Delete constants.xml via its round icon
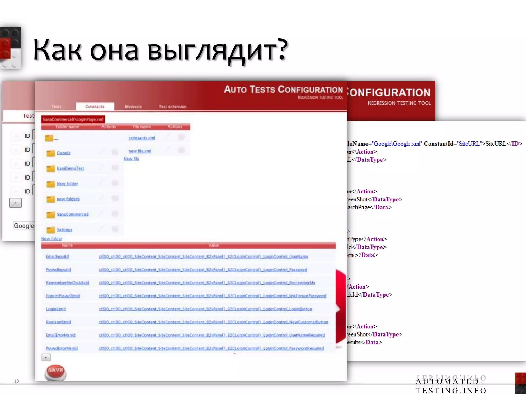The image size is (526, 394). coord(181,137)
